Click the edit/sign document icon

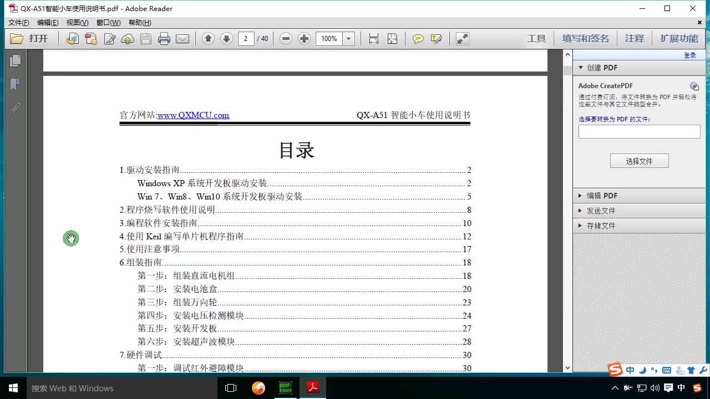click(110, 39)
